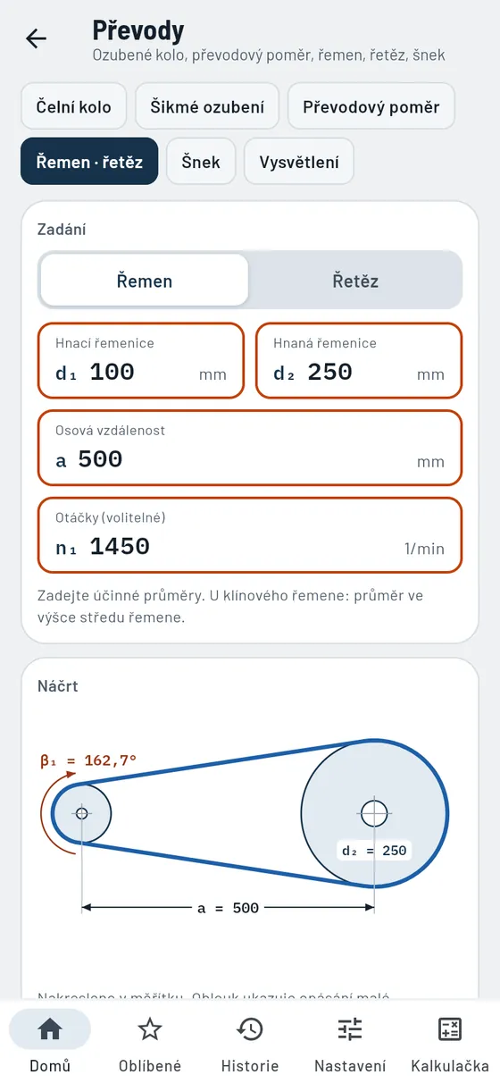Open Historie clock icon
Image resolution: width=500 pixels, height=1083 pixels.
[250, 1029]
